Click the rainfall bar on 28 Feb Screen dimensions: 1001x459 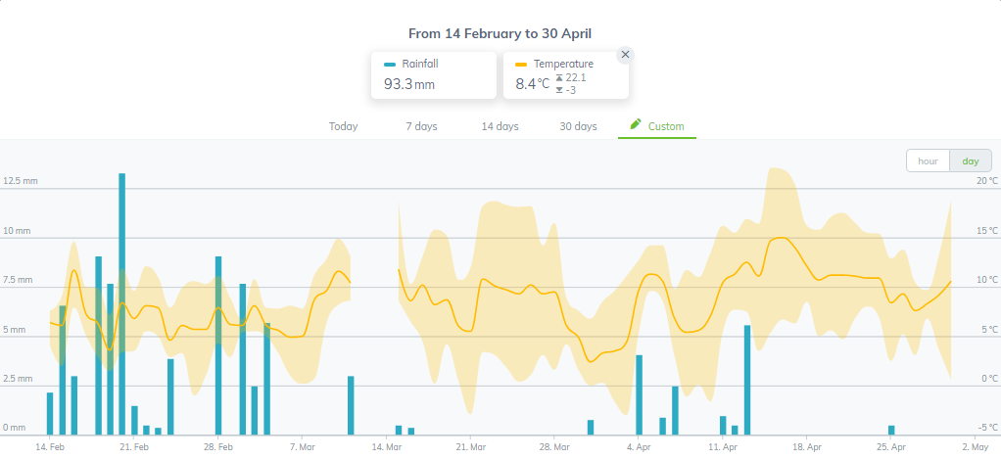(x=218, y=345)
